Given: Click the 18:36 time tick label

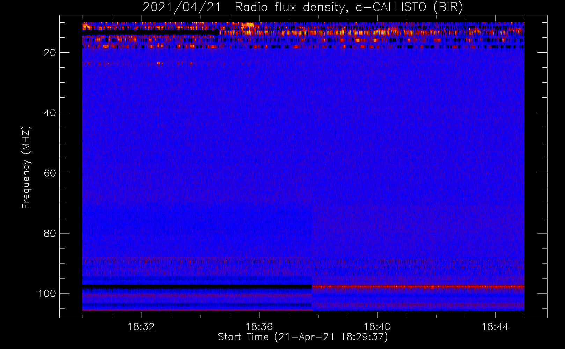Looking at the screenshot, I should click(x=259, y=327).
